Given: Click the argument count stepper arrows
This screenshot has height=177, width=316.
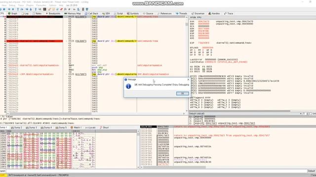Looking at the screenshot, I should coord(308,114).
